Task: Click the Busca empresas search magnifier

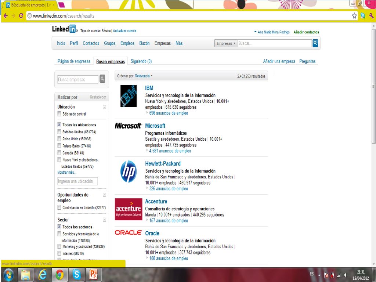Action: click(102, 79)
